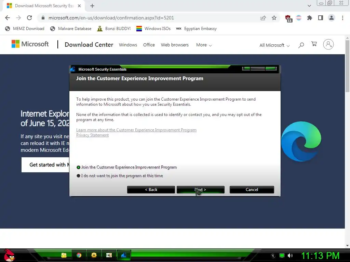The width and height of the screenshot is (350, 262).
Task: Open the shopping cart icon
Action: [314, 44]
